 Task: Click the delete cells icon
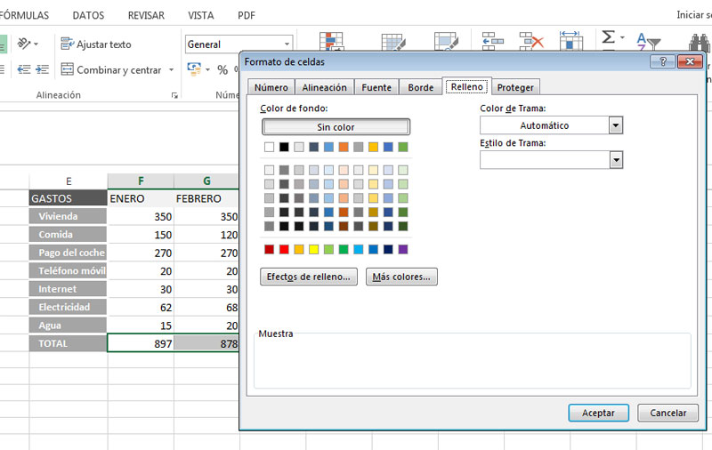[x=531, y=41]
